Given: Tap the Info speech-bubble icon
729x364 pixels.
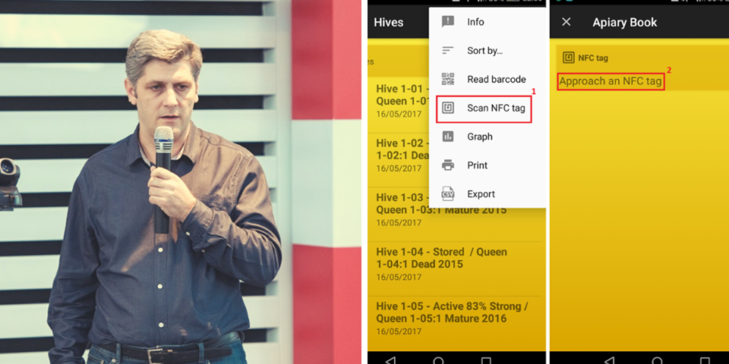Looking at the screenshot, I should point(448,21).
